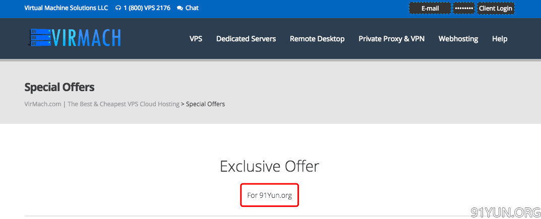Click the For 91Yun.org text
Screen dimensions: 541x219
click(x=270, y=195)
